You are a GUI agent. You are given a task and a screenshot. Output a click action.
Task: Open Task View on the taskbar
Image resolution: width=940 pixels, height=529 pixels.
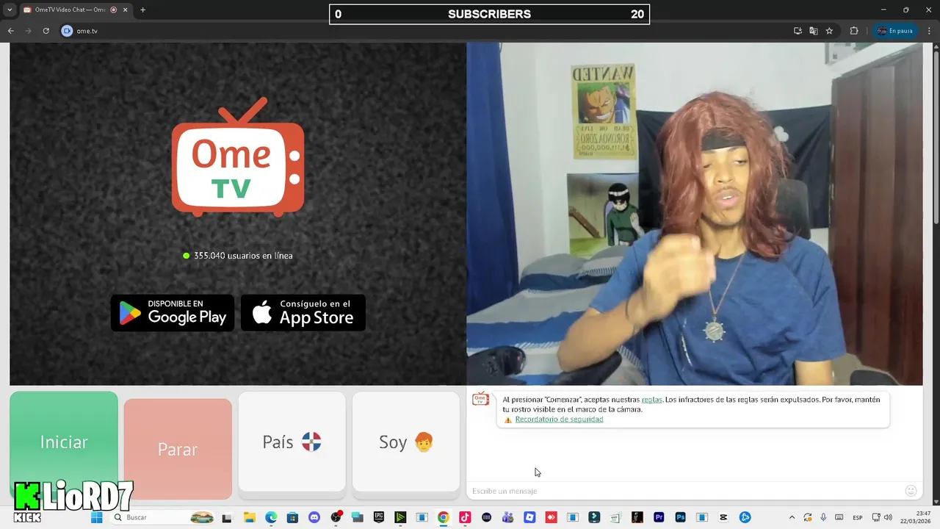coord(227,518)
